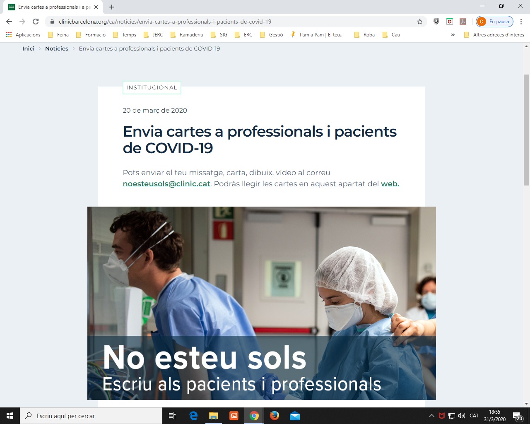Open the Chrome three-dot menu
The image size is (530, 424).
click(x=521, y=22)
